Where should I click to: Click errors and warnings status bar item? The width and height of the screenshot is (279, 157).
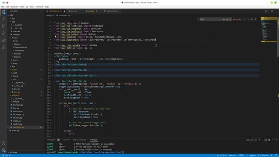(x=7, y=155)
